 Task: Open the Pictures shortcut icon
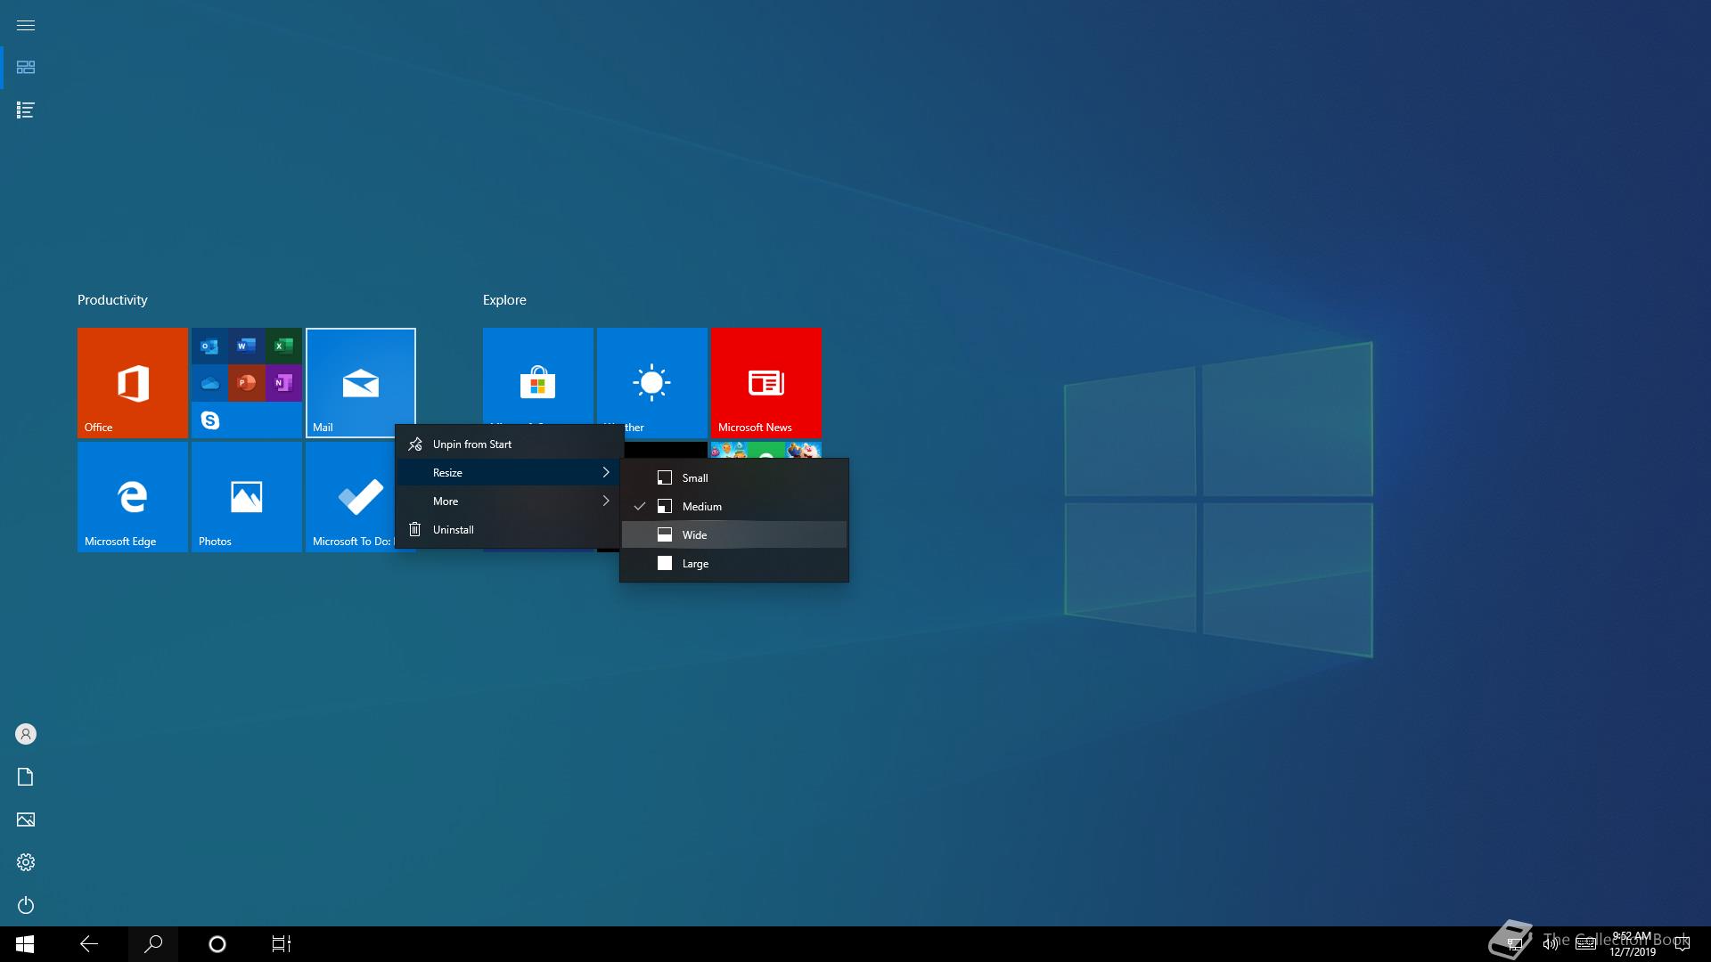[26, 819]
